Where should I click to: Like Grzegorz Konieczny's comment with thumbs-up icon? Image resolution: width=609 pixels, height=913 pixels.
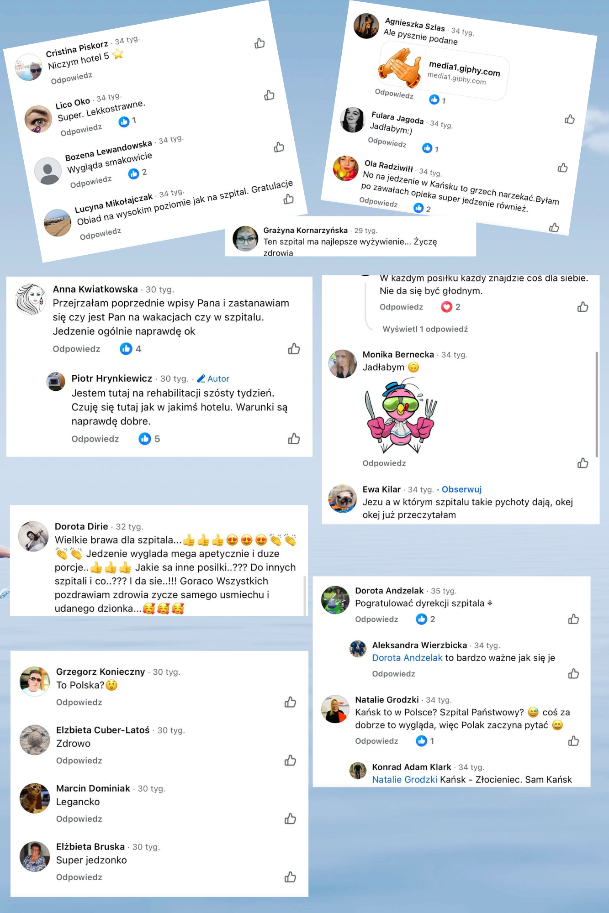coord(290,703)
